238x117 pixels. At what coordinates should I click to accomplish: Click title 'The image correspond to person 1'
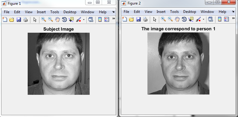click(178, 29)
